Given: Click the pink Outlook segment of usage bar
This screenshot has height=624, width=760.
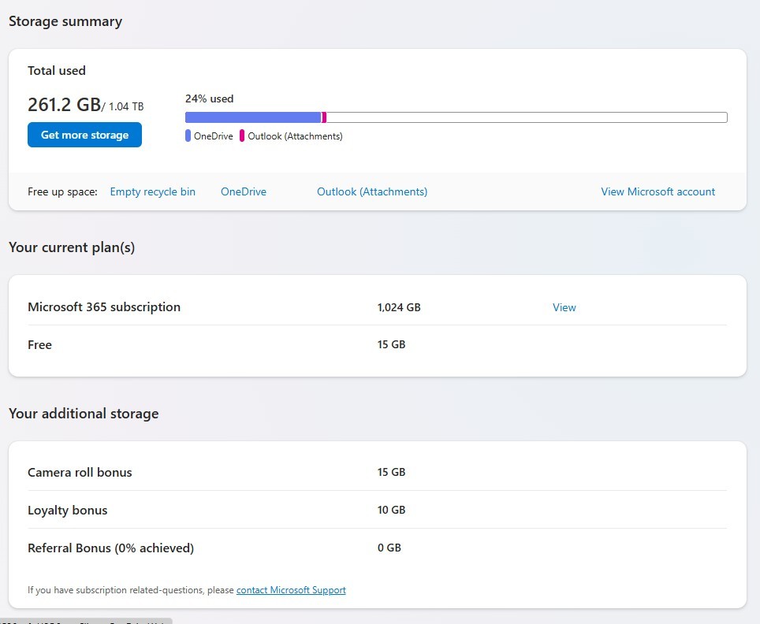Looking at the screenshot, I should click(324, 117).
